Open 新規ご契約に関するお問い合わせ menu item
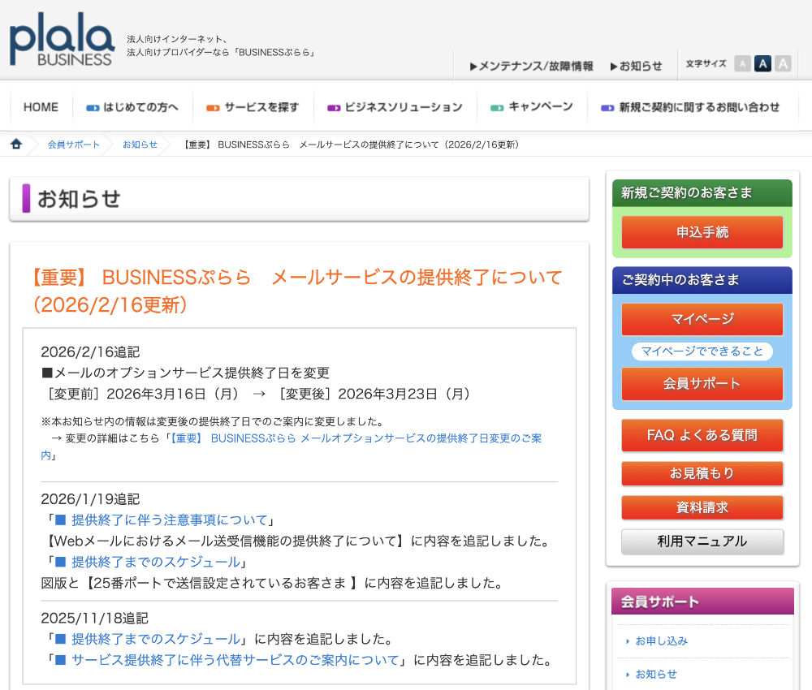Screen dimensions: 812x690 690,107
